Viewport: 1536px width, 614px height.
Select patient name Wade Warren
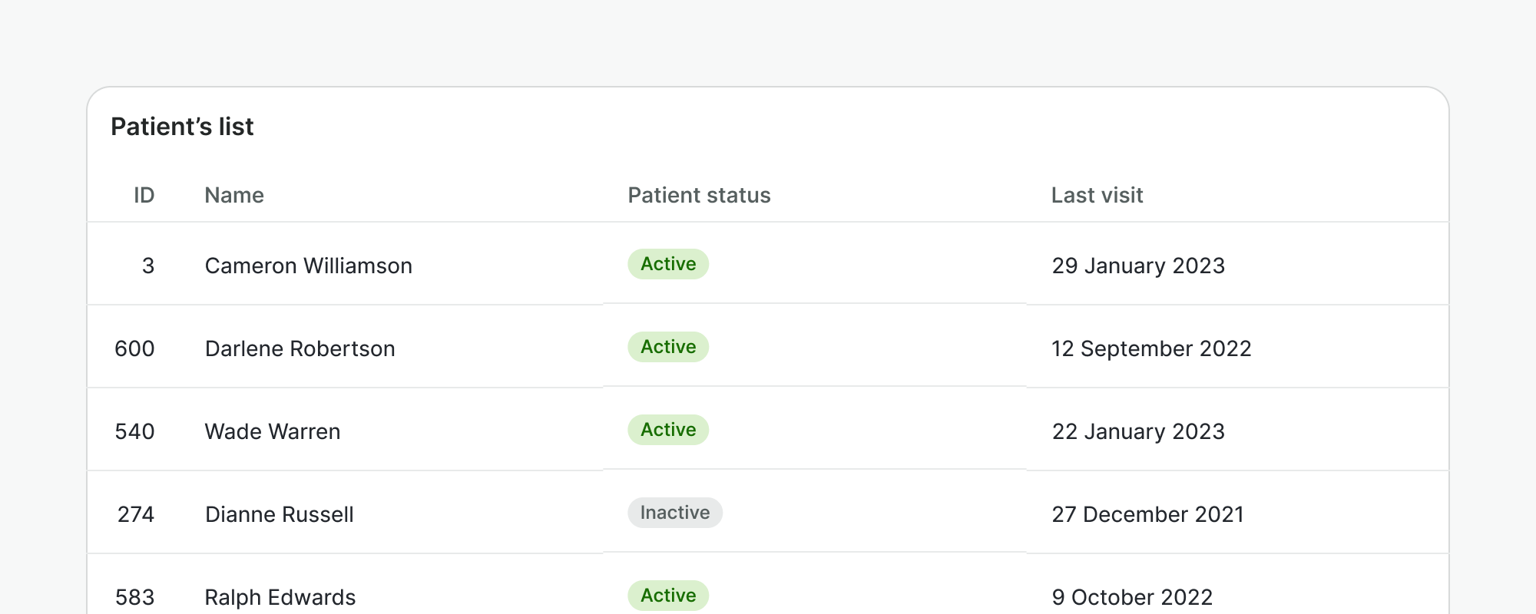pyautogui.click(x=273, y=431)
